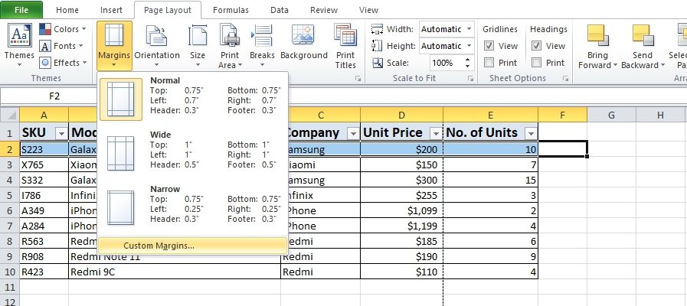
Task: Select the cell containing R908
Action: (x=44, y=256)
